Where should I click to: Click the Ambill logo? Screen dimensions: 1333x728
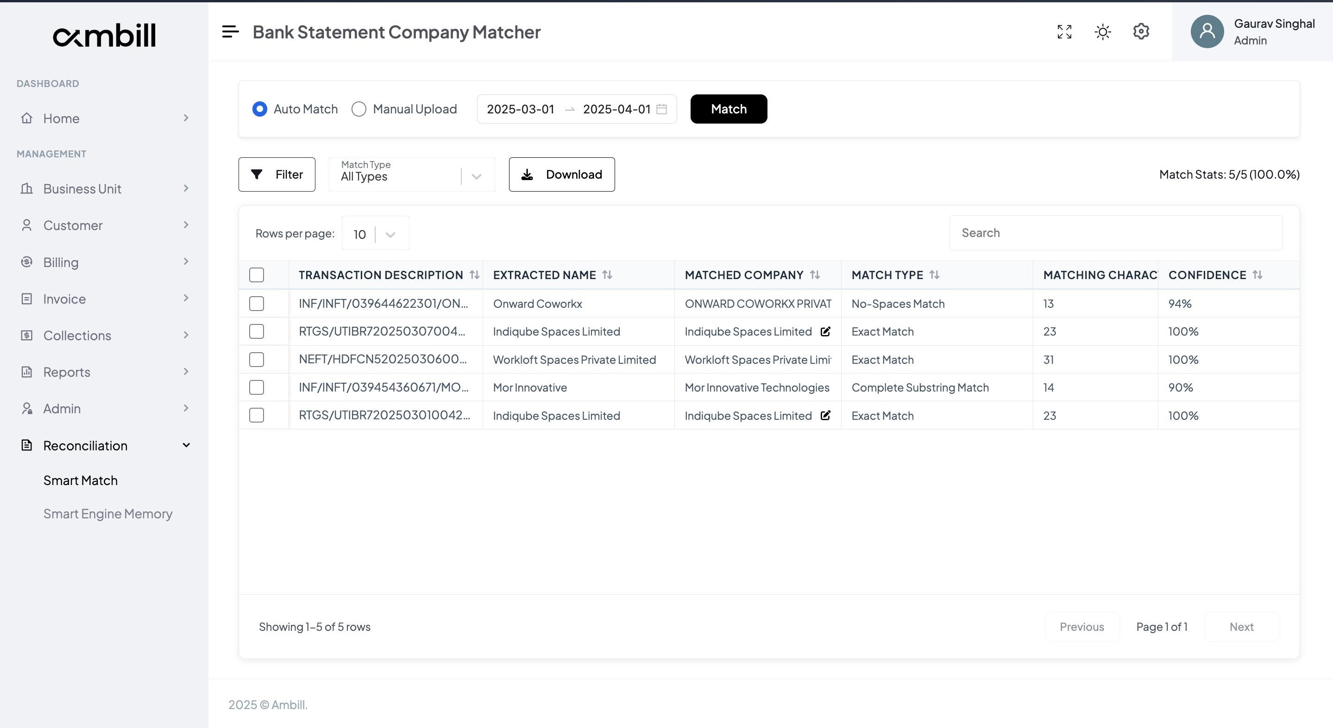[x=104, y=35]
